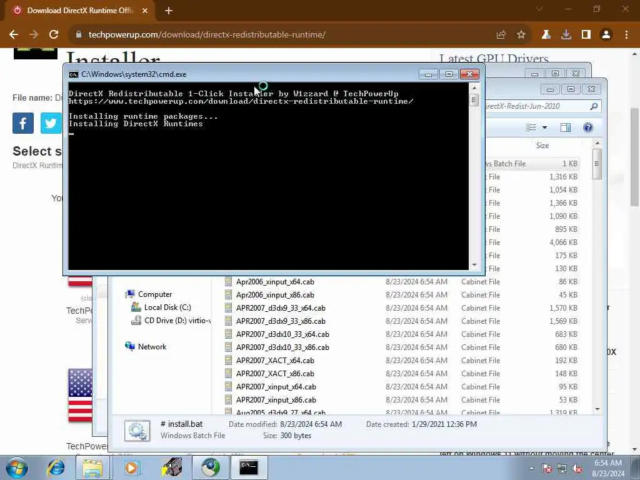Click Explorer file list scroll up arrow
The height and width of the screenshot is (480, 640).
coord(597,143)
